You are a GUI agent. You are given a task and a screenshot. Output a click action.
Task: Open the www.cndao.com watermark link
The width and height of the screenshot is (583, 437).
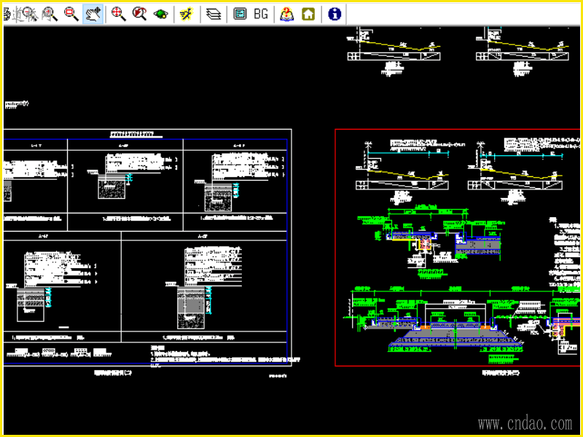[x=525, y=423]
